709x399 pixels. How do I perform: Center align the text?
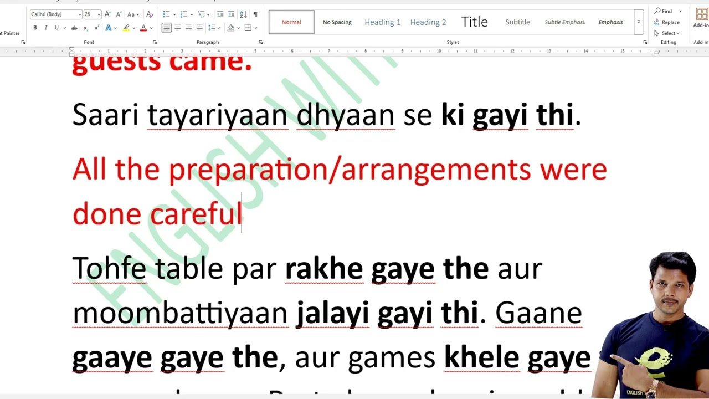tap(178, 28)
